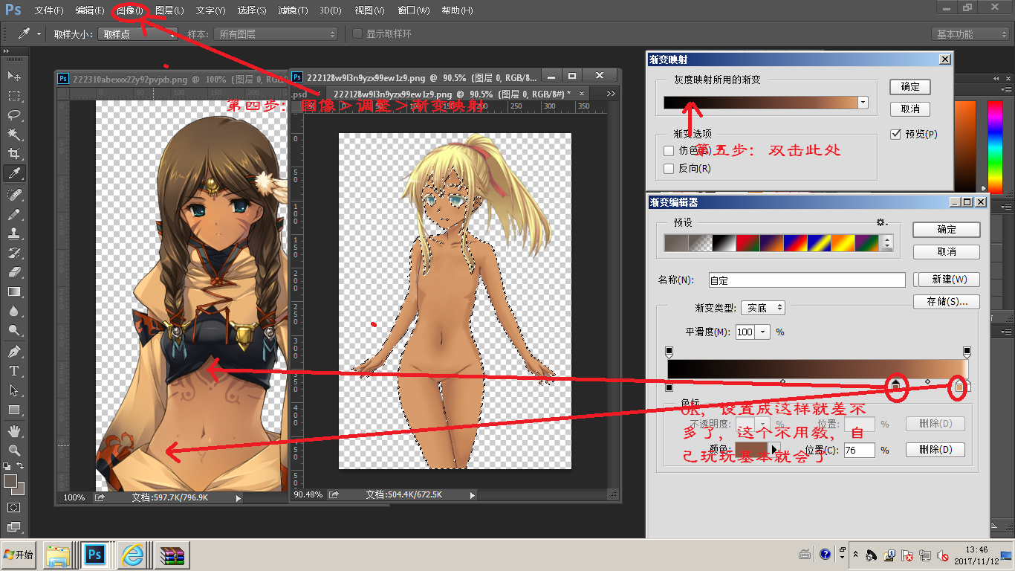Expand the gradient picker dropdown arrow
This screenshot has height=571, width=1015.
(x=863, y=103)
